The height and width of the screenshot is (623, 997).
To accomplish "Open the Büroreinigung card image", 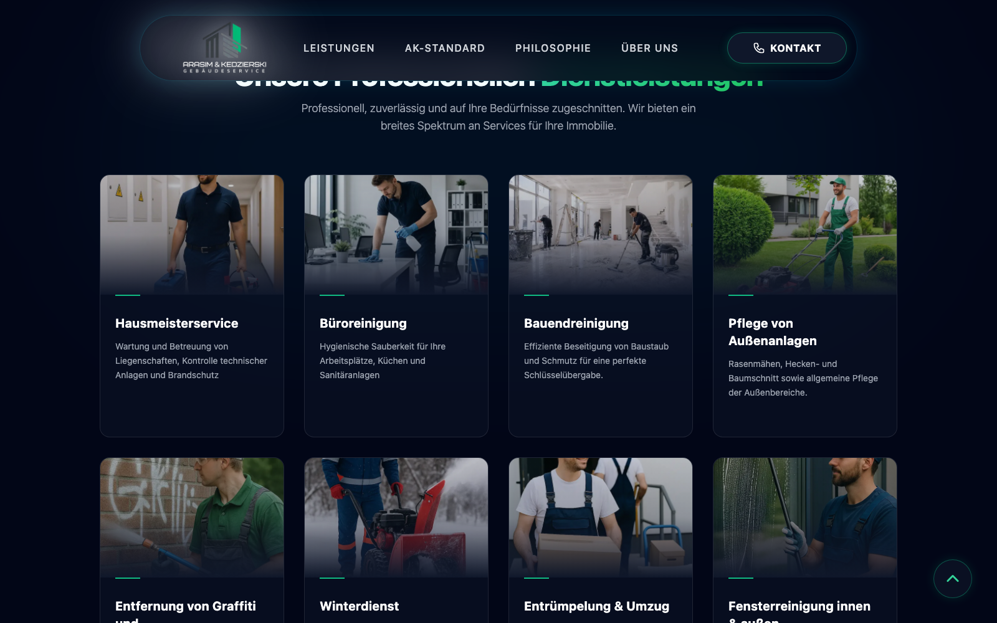I will tap(396, 235).
